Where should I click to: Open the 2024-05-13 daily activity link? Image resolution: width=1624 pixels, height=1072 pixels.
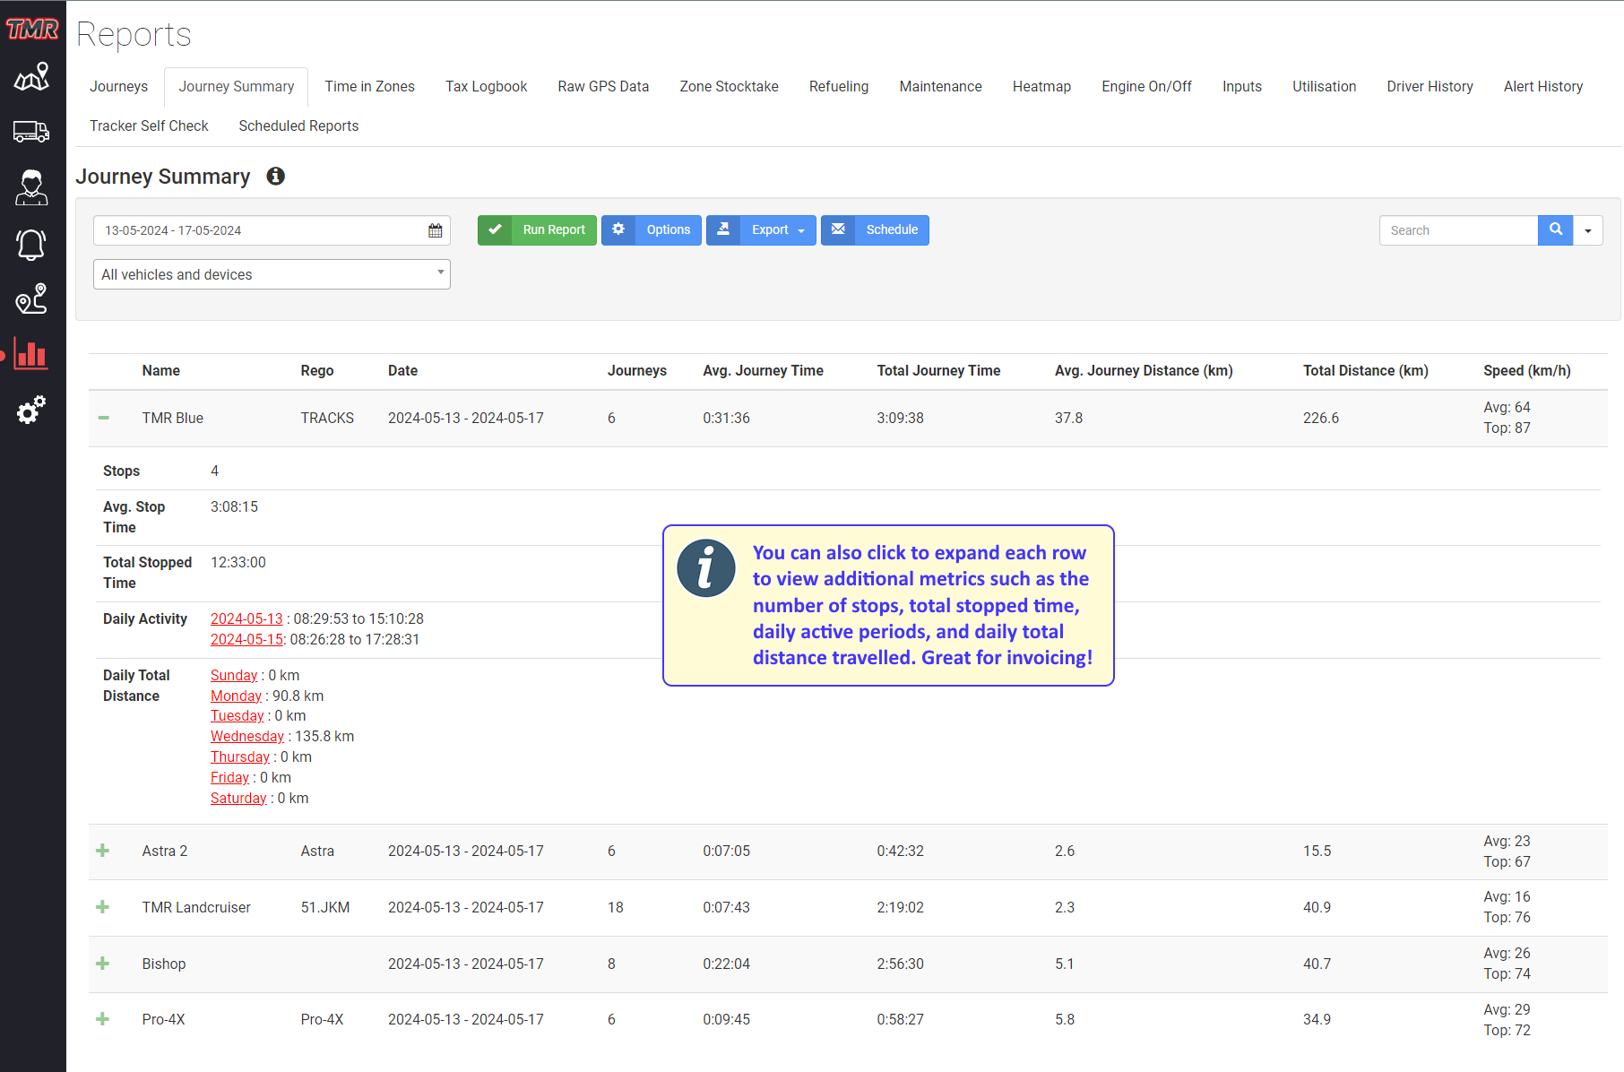[246, 619]
